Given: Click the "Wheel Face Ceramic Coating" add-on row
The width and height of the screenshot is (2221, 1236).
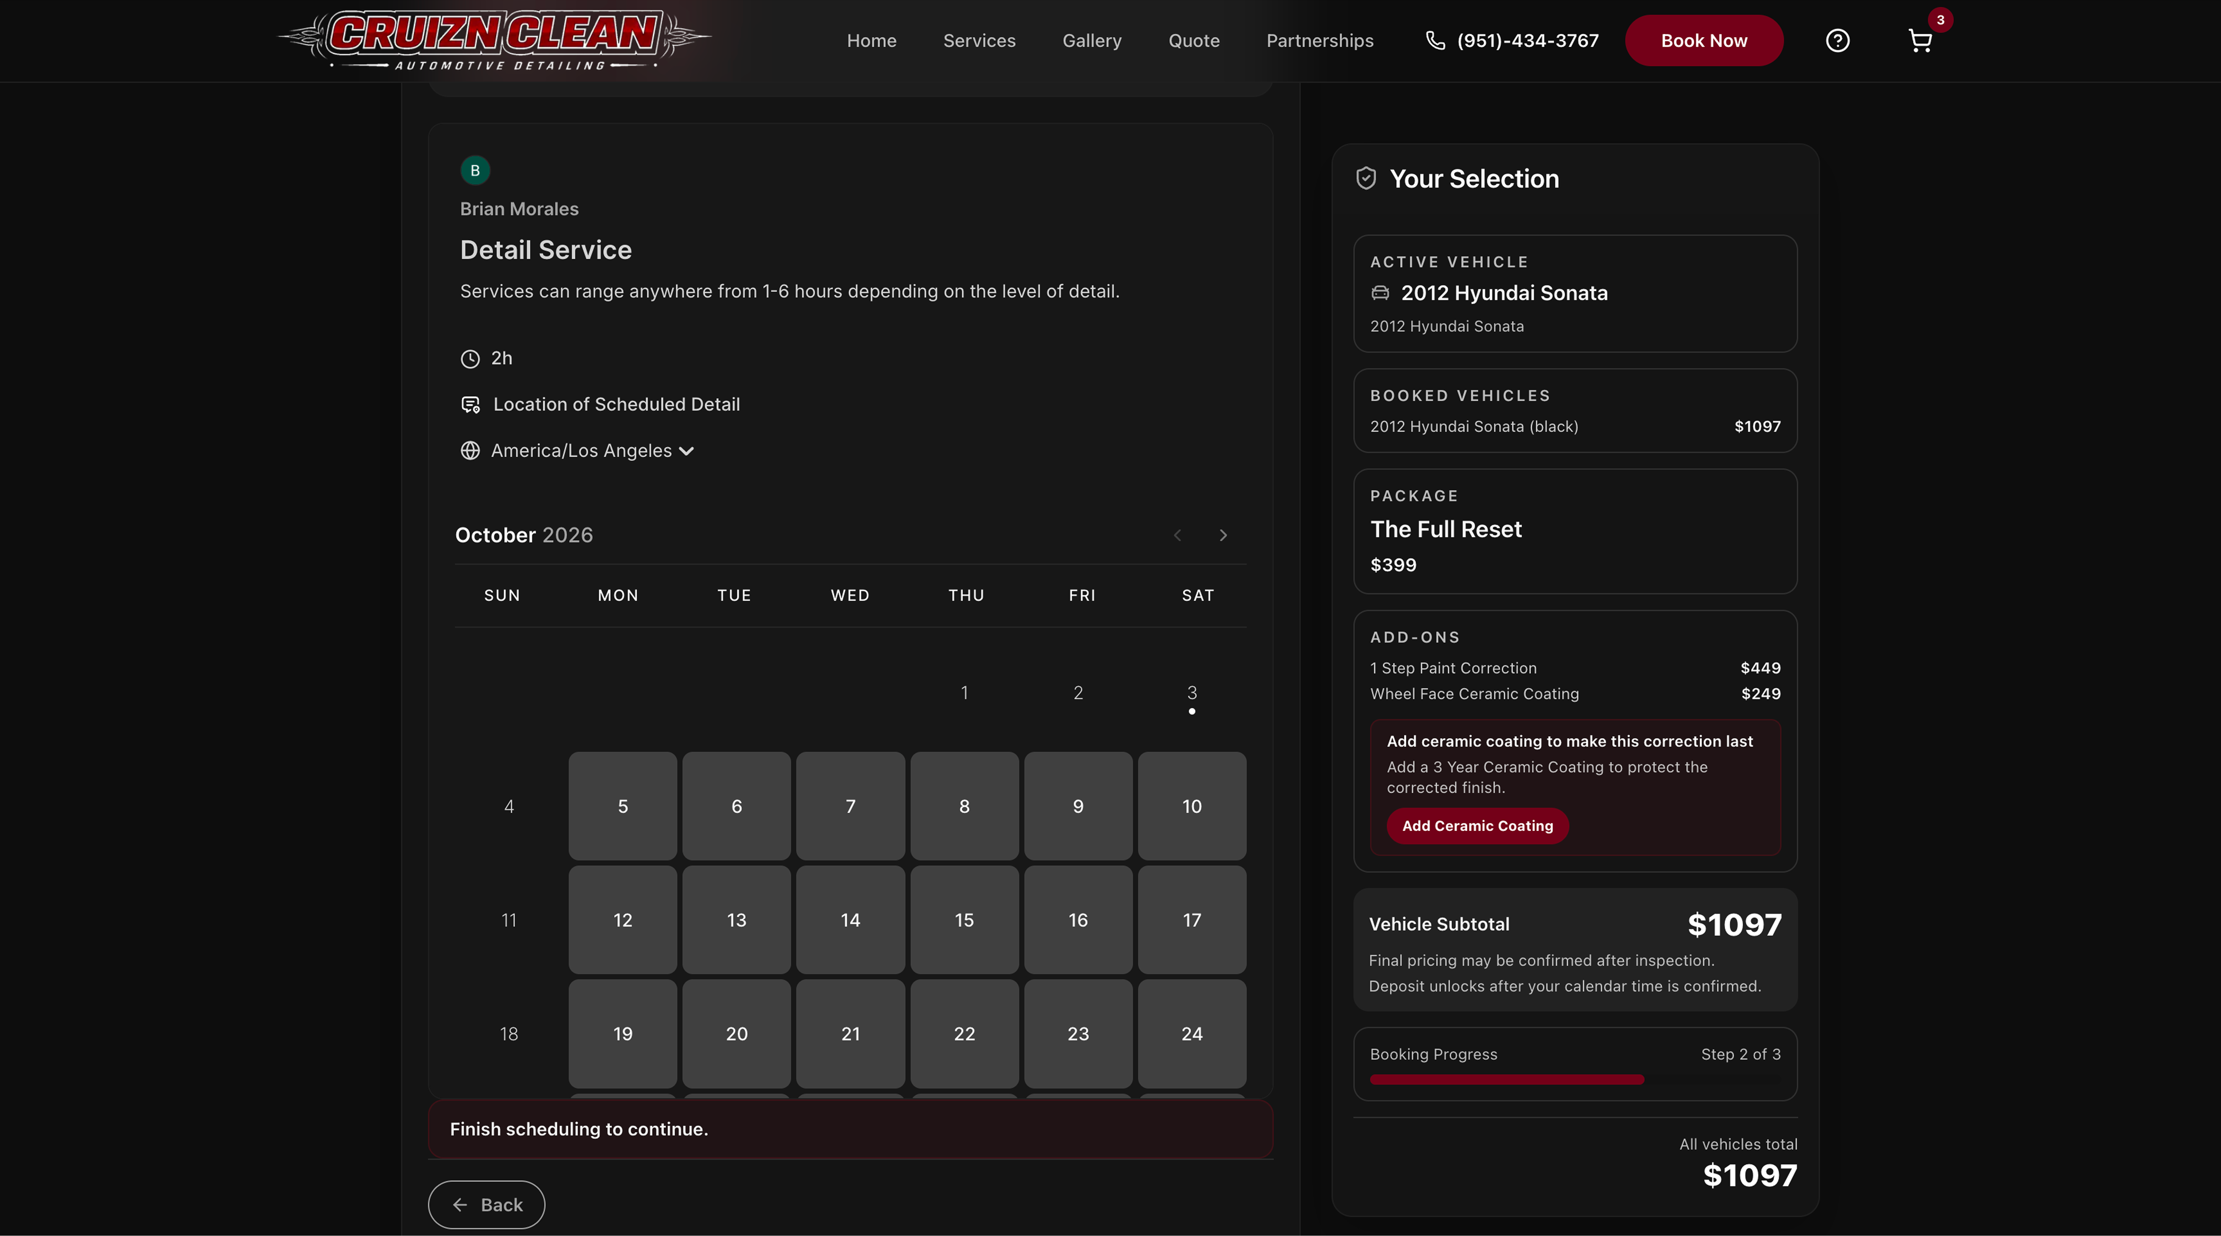Looking at the screenshot, I should (1574, 694).
